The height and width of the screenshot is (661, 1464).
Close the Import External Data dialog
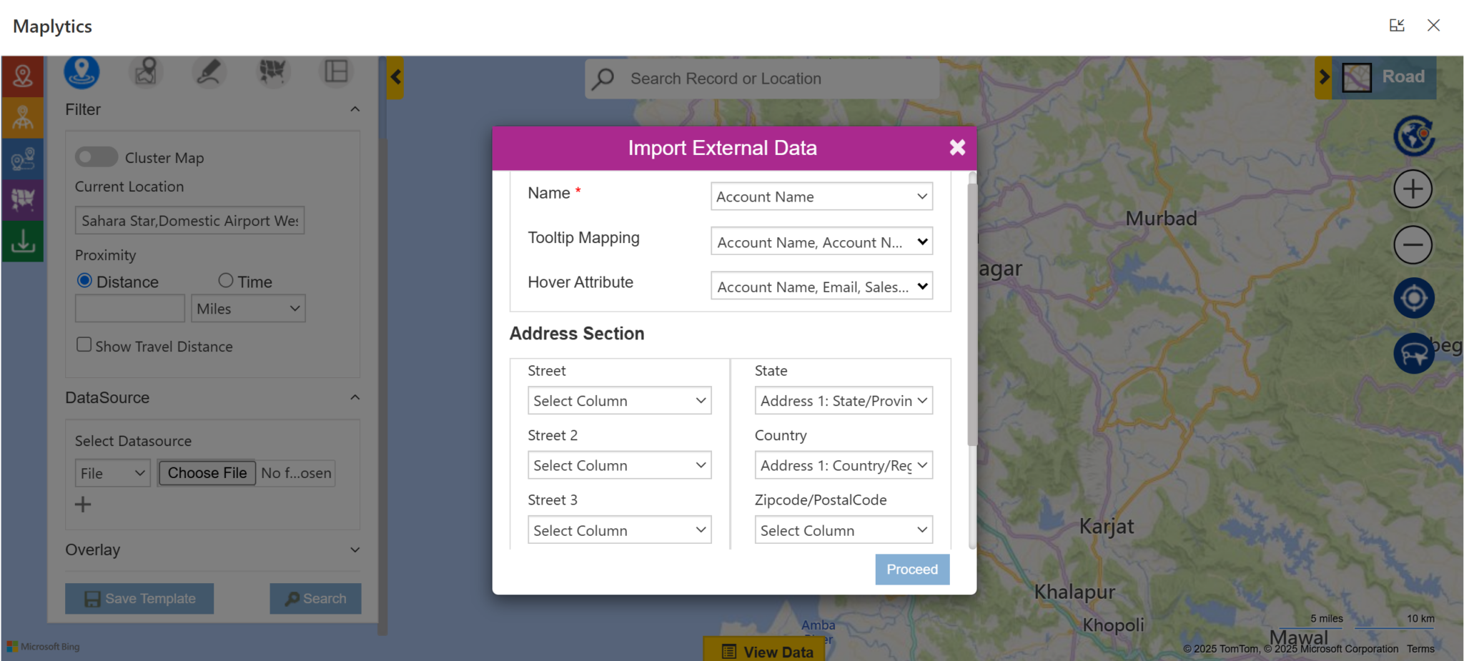point(957,148)
